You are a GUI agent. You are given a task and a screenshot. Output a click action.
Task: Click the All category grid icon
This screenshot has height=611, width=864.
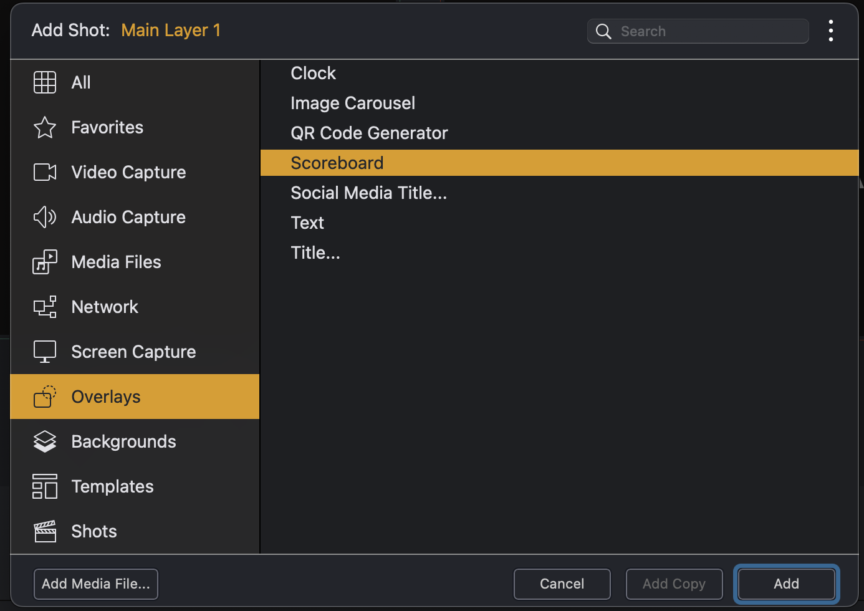(x=45, y=82)
